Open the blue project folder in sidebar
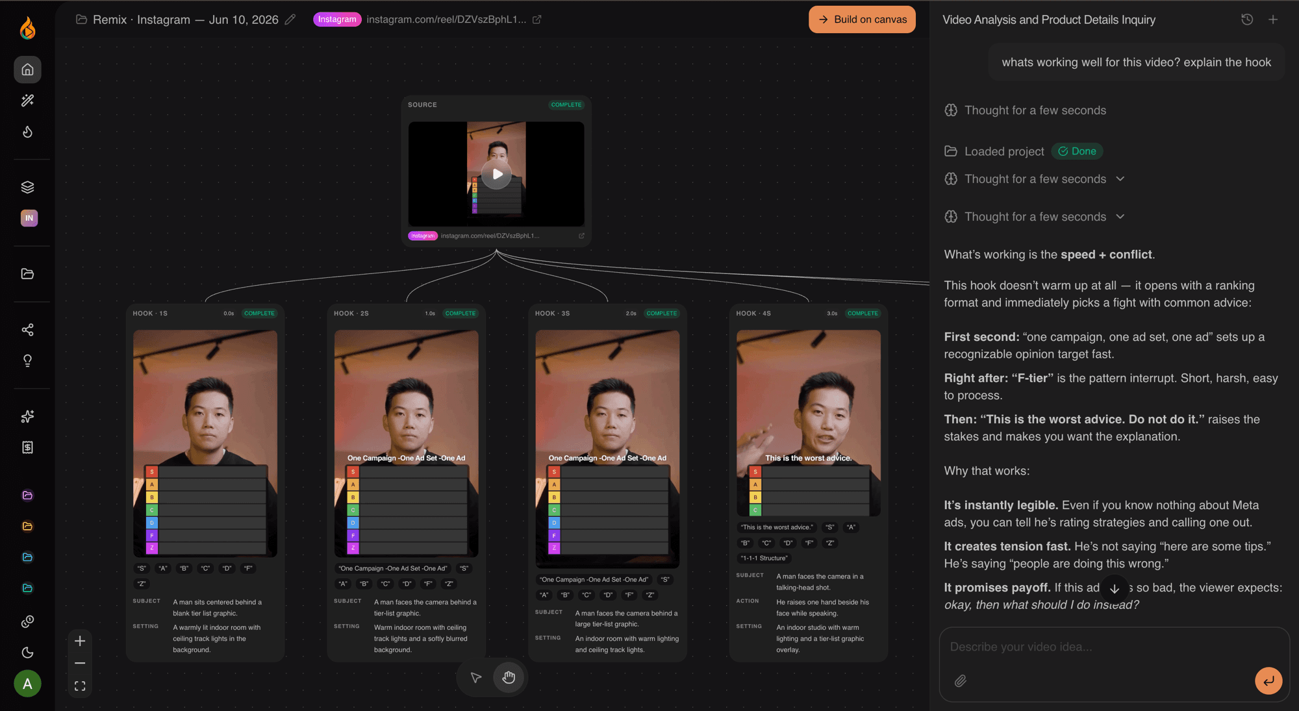 tap(27, 557)
